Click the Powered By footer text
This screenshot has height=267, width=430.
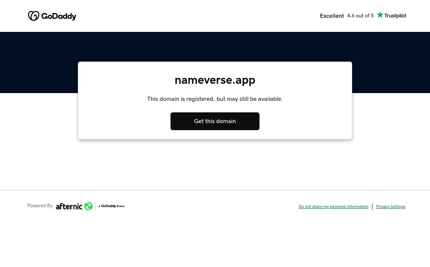click(40, 206)
